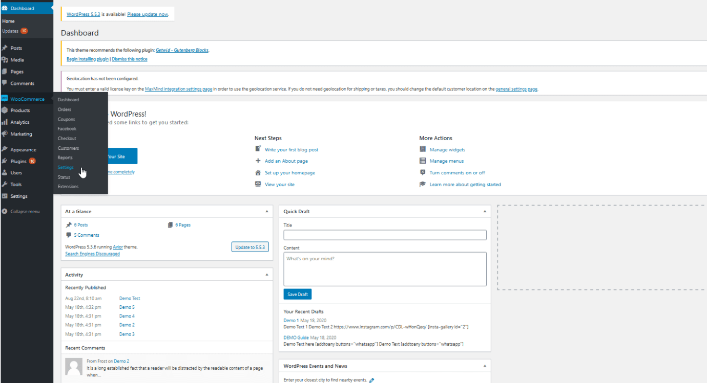The image size is (707, 383).
Task: Collapse WordPress Events and News panel
Action: [485, 366]
